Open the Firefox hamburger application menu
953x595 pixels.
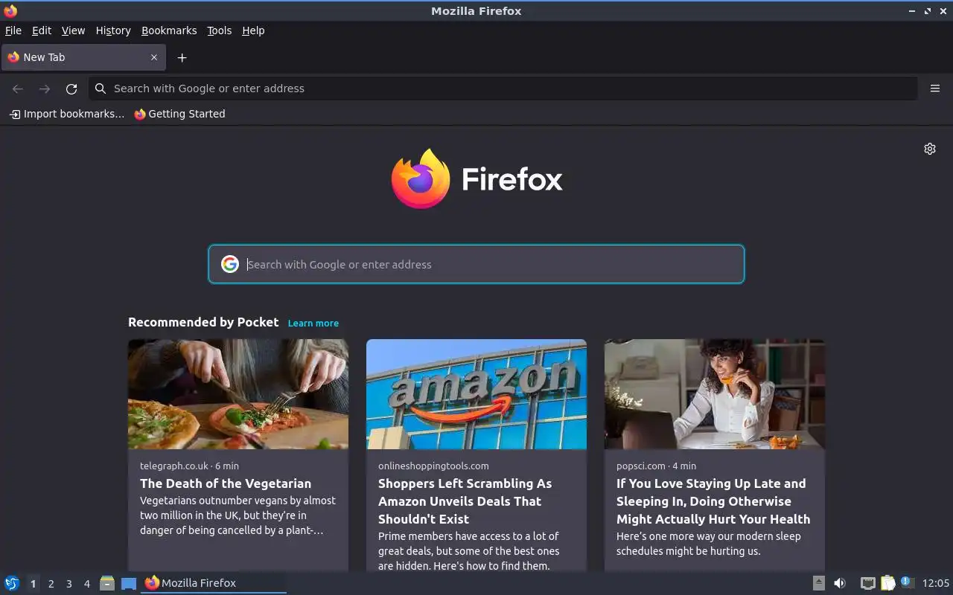[x=935, y=89]
